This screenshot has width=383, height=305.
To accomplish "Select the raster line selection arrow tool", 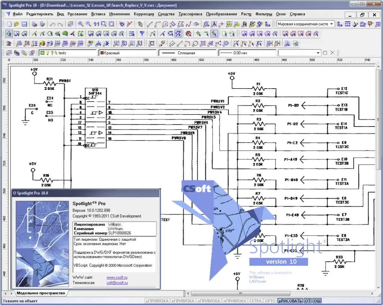I will click(x=35, y=34).
